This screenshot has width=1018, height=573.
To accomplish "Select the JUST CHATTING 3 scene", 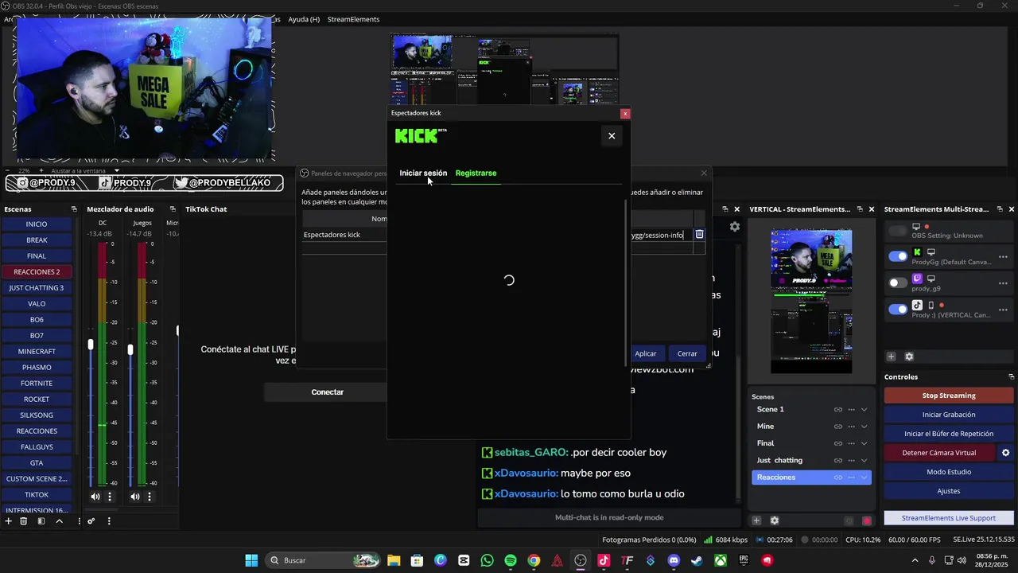I will coord(37,287).
